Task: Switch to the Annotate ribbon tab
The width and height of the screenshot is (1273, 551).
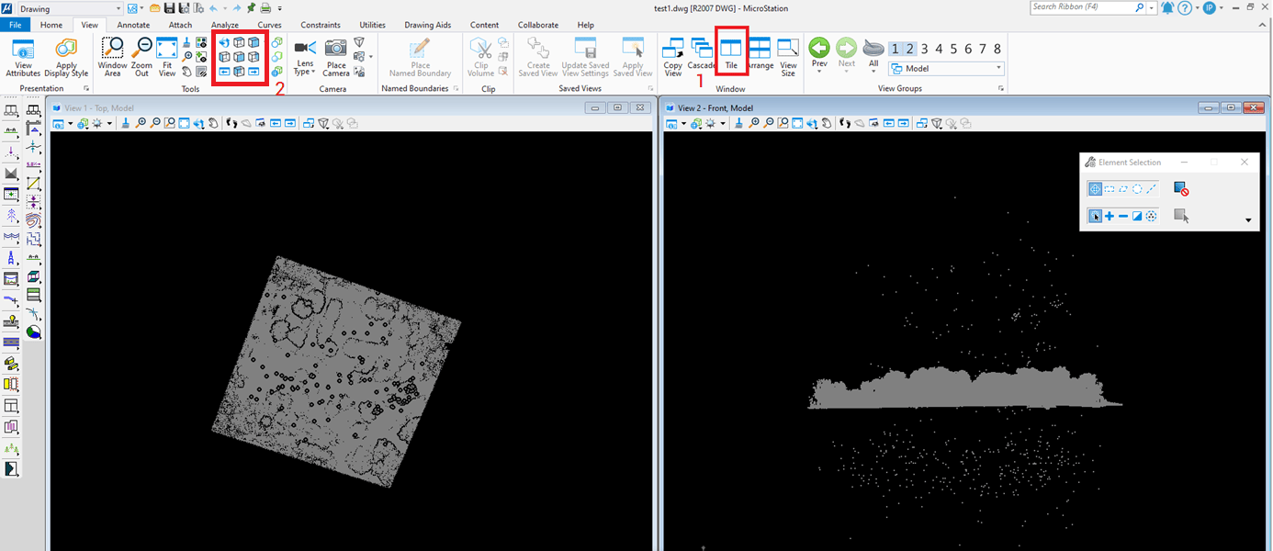Action: click(x=133, y=25)
